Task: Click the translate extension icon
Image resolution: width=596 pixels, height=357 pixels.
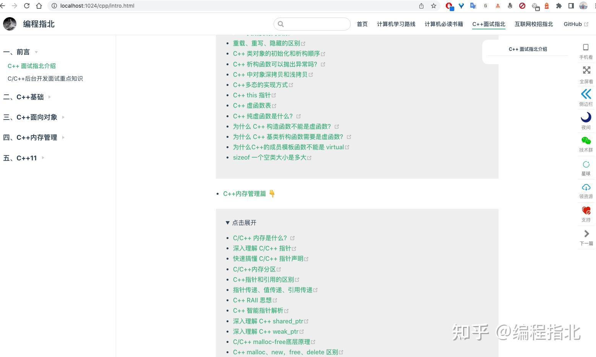Action: click(473, 6)
